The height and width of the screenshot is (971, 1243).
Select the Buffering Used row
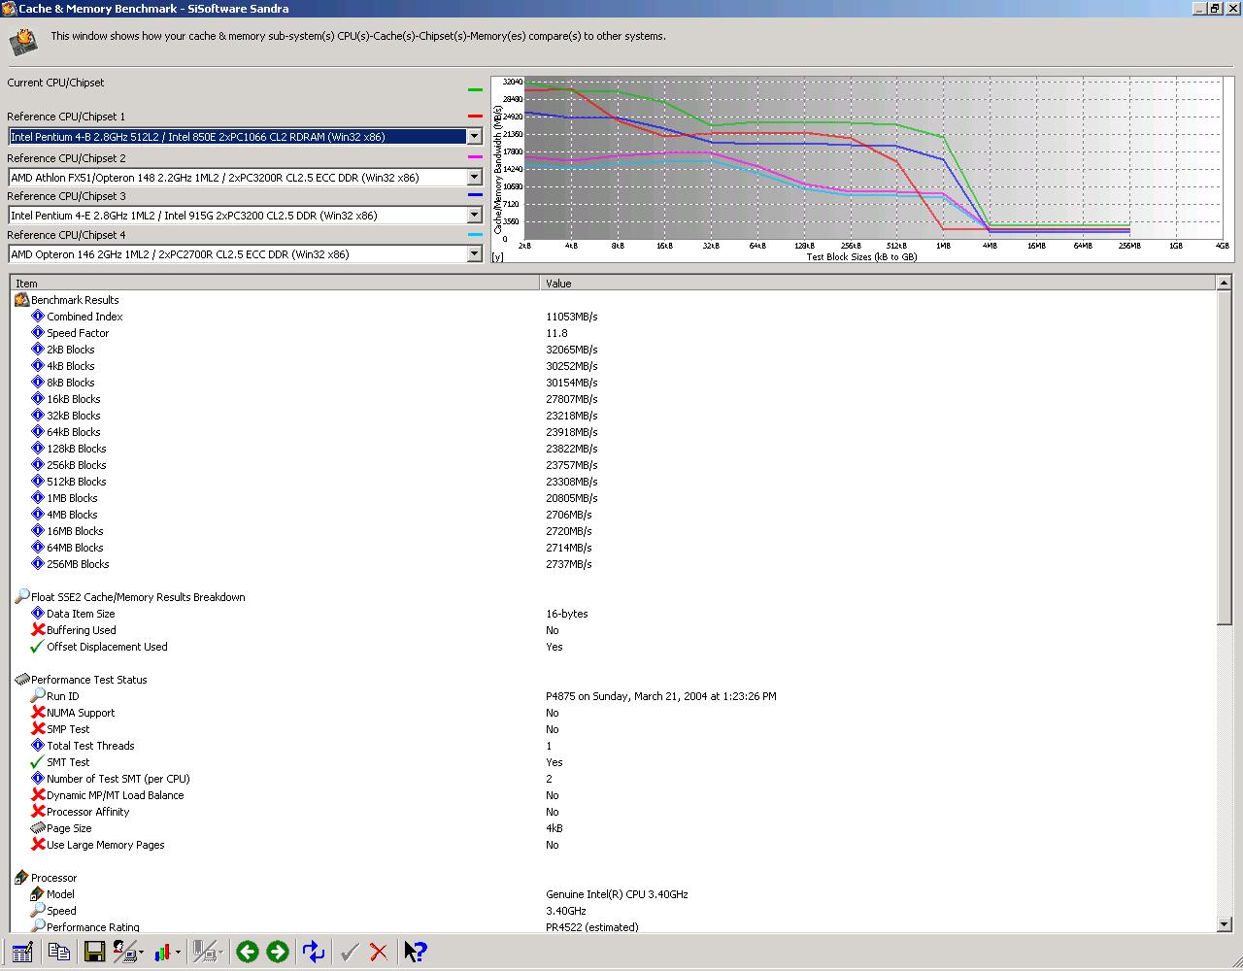[613, 630]
